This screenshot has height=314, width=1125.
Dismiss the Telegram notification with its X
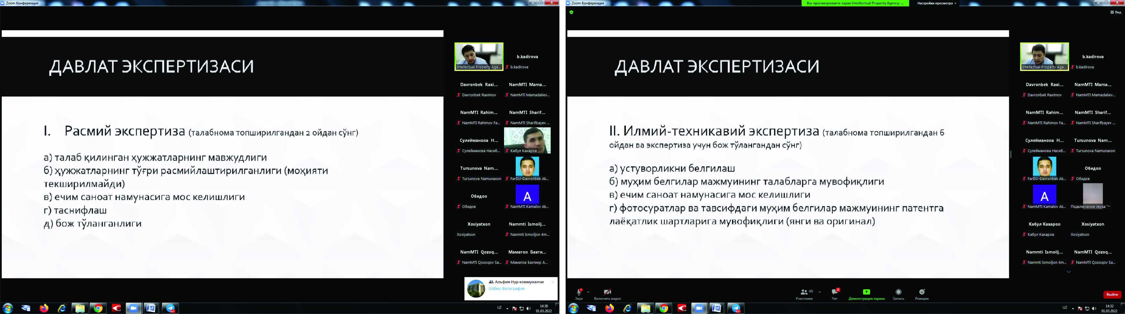pos(553,282)
